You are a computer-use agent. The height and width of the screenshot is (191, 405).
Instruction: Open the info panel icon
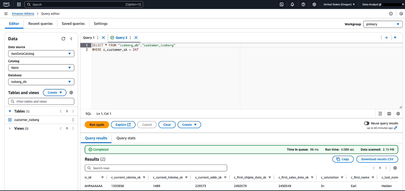click(391, 14)
